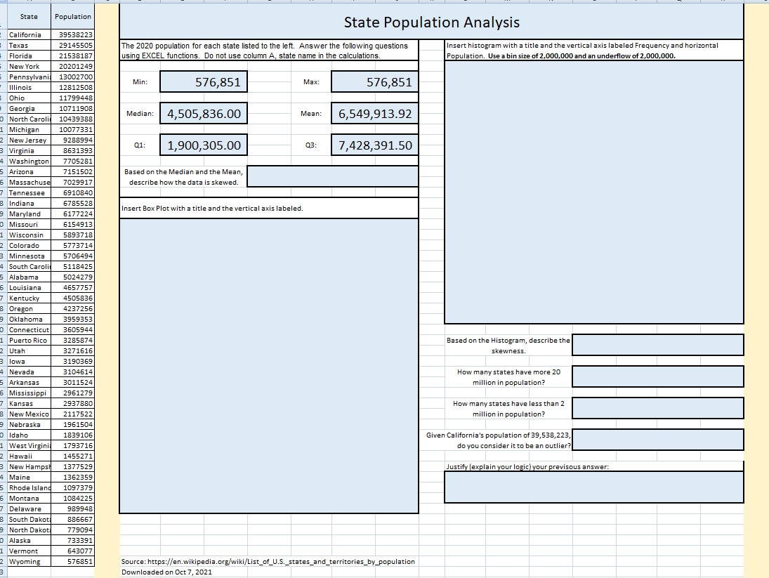The width and height of the screenshot is (769, 578).
Task: Select the Utah state cell
Action: coord(29,351)
